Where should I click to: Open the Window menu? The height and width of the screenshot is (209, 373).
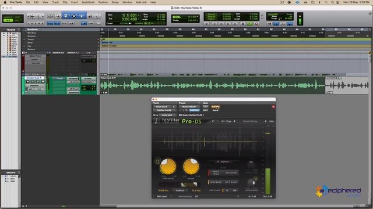127,2
